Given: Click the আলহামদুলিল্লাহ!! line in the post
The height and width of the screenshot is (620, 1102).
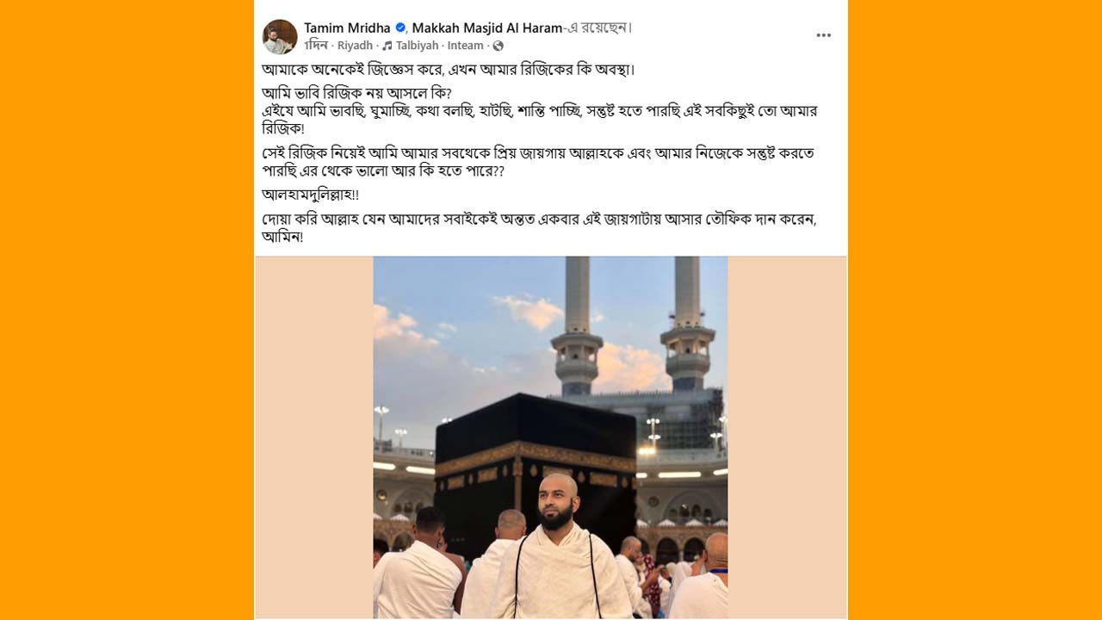Looking at the screenshot, I should tap(311, 195).
